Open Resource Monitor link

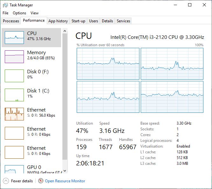click(65, 181)
